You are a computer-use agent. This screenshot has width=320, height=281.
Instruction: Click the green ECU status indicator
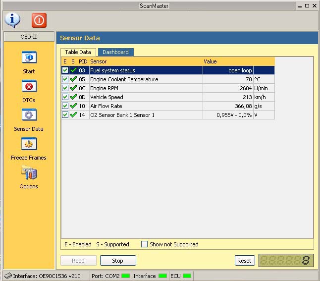coord(187,276)
